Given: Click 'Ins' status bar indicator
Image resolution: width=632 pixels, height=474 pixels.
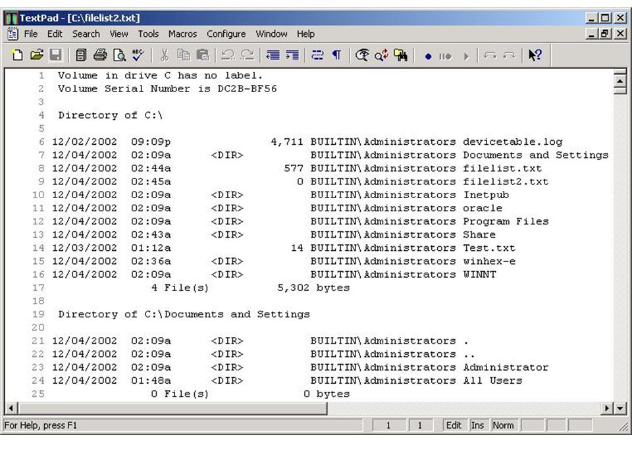Looking at the screenshot, I should click(x=477, y=425).
